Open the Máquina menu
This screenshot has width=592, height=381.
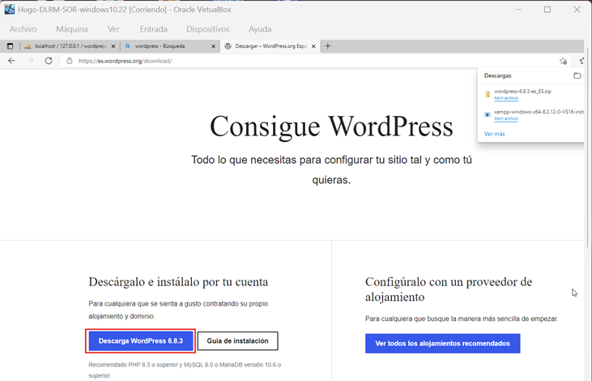coord(72,29)
